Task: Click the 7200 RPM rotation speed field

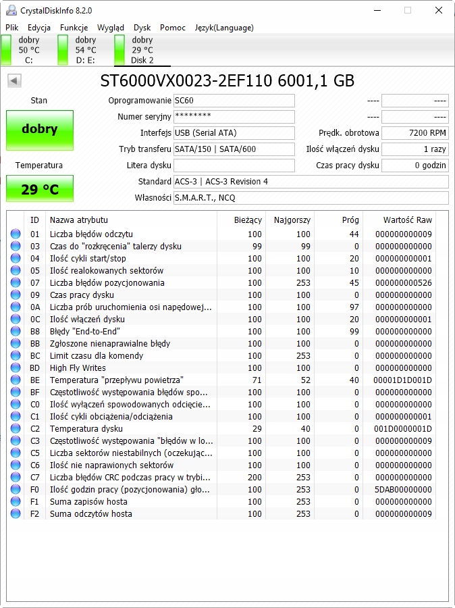Action: (414, 133)
